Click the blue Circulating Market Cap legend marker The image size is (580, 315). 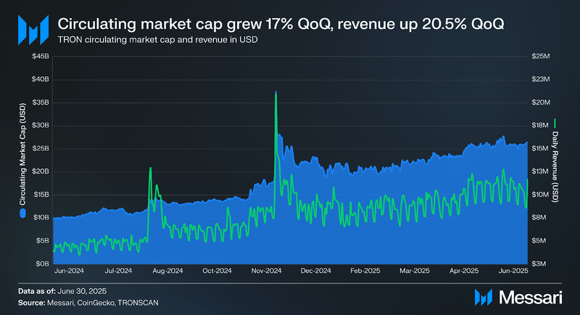click(22, 213)
